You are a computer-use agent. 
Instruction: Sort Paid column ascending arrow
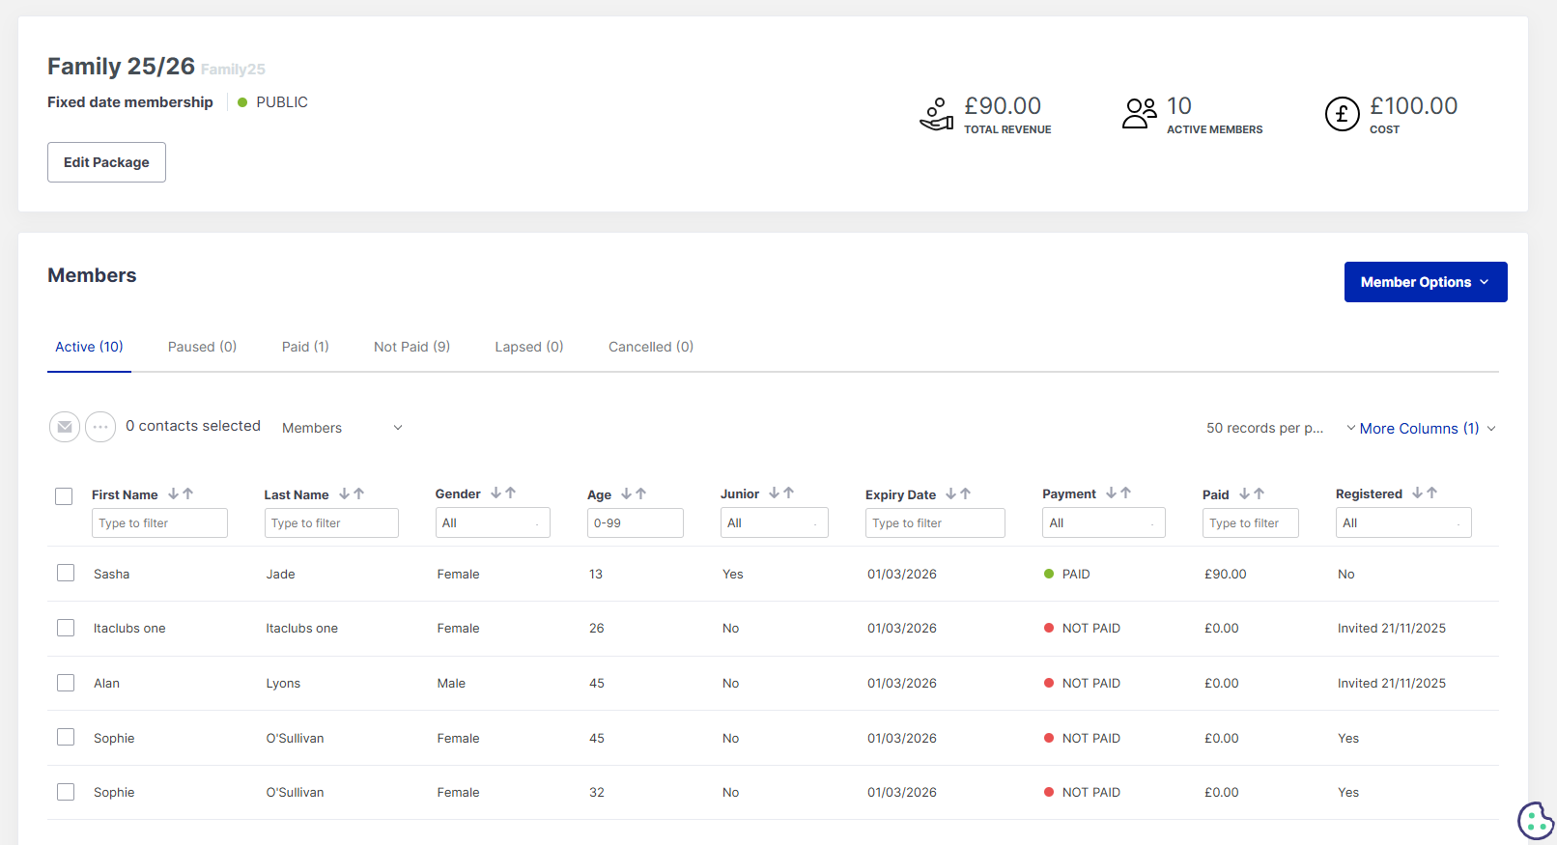point(1260,493)
